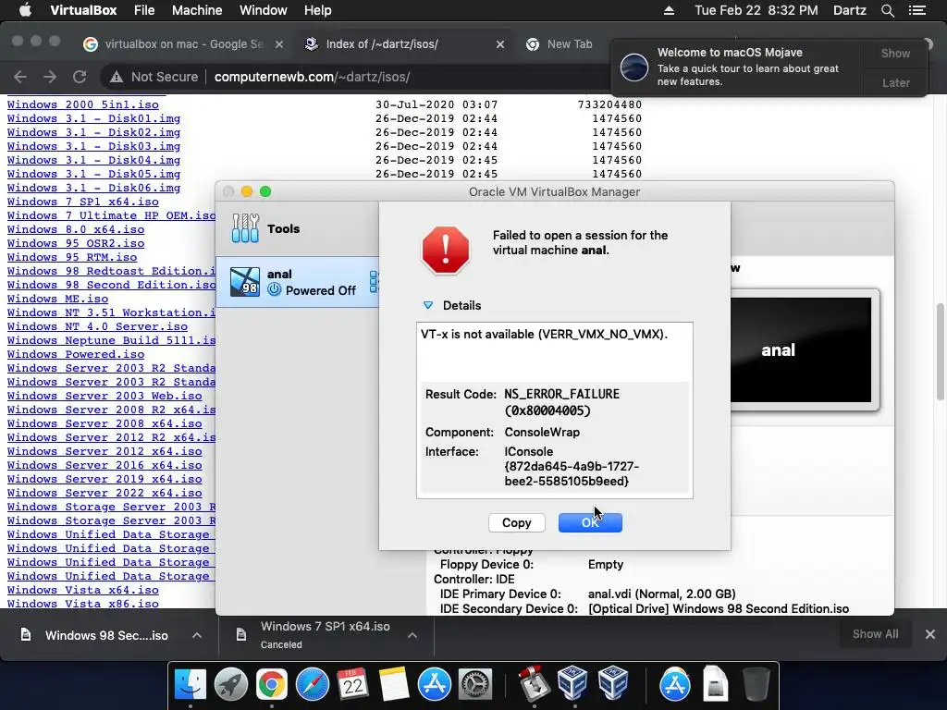Select the 'anal' virtual machine entry
947x710 pixels.
tap(298, 282)
